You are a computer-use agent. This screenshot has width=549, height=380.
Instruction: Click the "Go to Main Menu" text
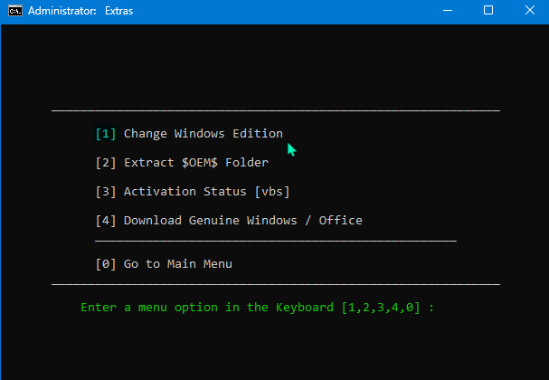coord(178,264)
